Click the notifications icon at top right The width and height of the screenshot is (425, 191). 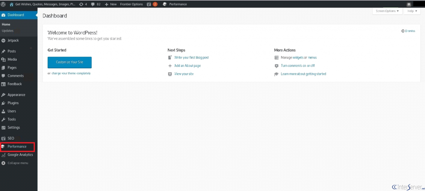click(x=409, y=4)
